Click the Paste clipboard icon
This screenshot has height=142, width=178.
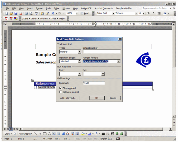click(x=43, y=13)
